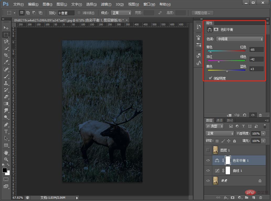Image resolution: width=271 pixels, height=201 pixels.
Task: Select the Rectangle shape tool
Action: pos(6,145)
